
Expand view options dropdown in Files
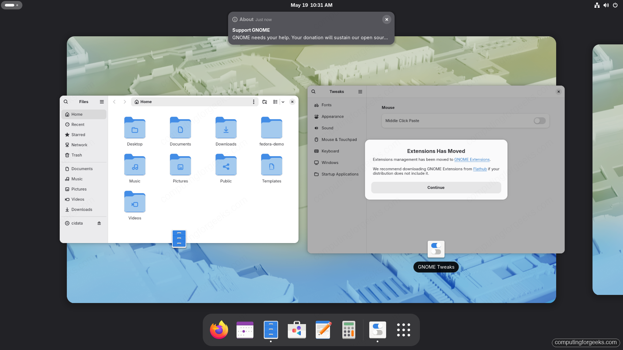283,102
